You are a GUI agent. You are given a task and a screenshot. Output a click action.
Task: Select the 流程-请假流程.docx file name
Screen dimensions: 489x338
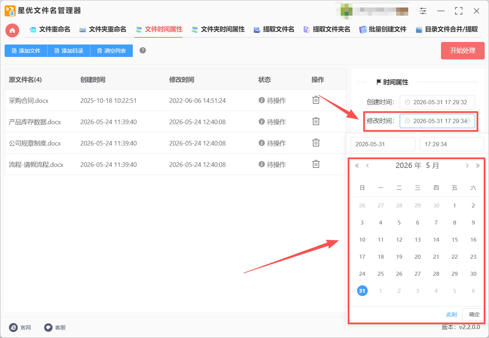pyautogui.click(x=36, y=165)
